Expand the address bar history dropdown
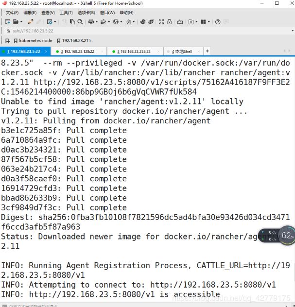 tap(293, 31)
